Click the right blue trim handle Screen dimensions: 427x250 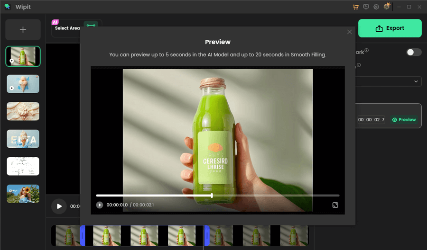[207, 236]
